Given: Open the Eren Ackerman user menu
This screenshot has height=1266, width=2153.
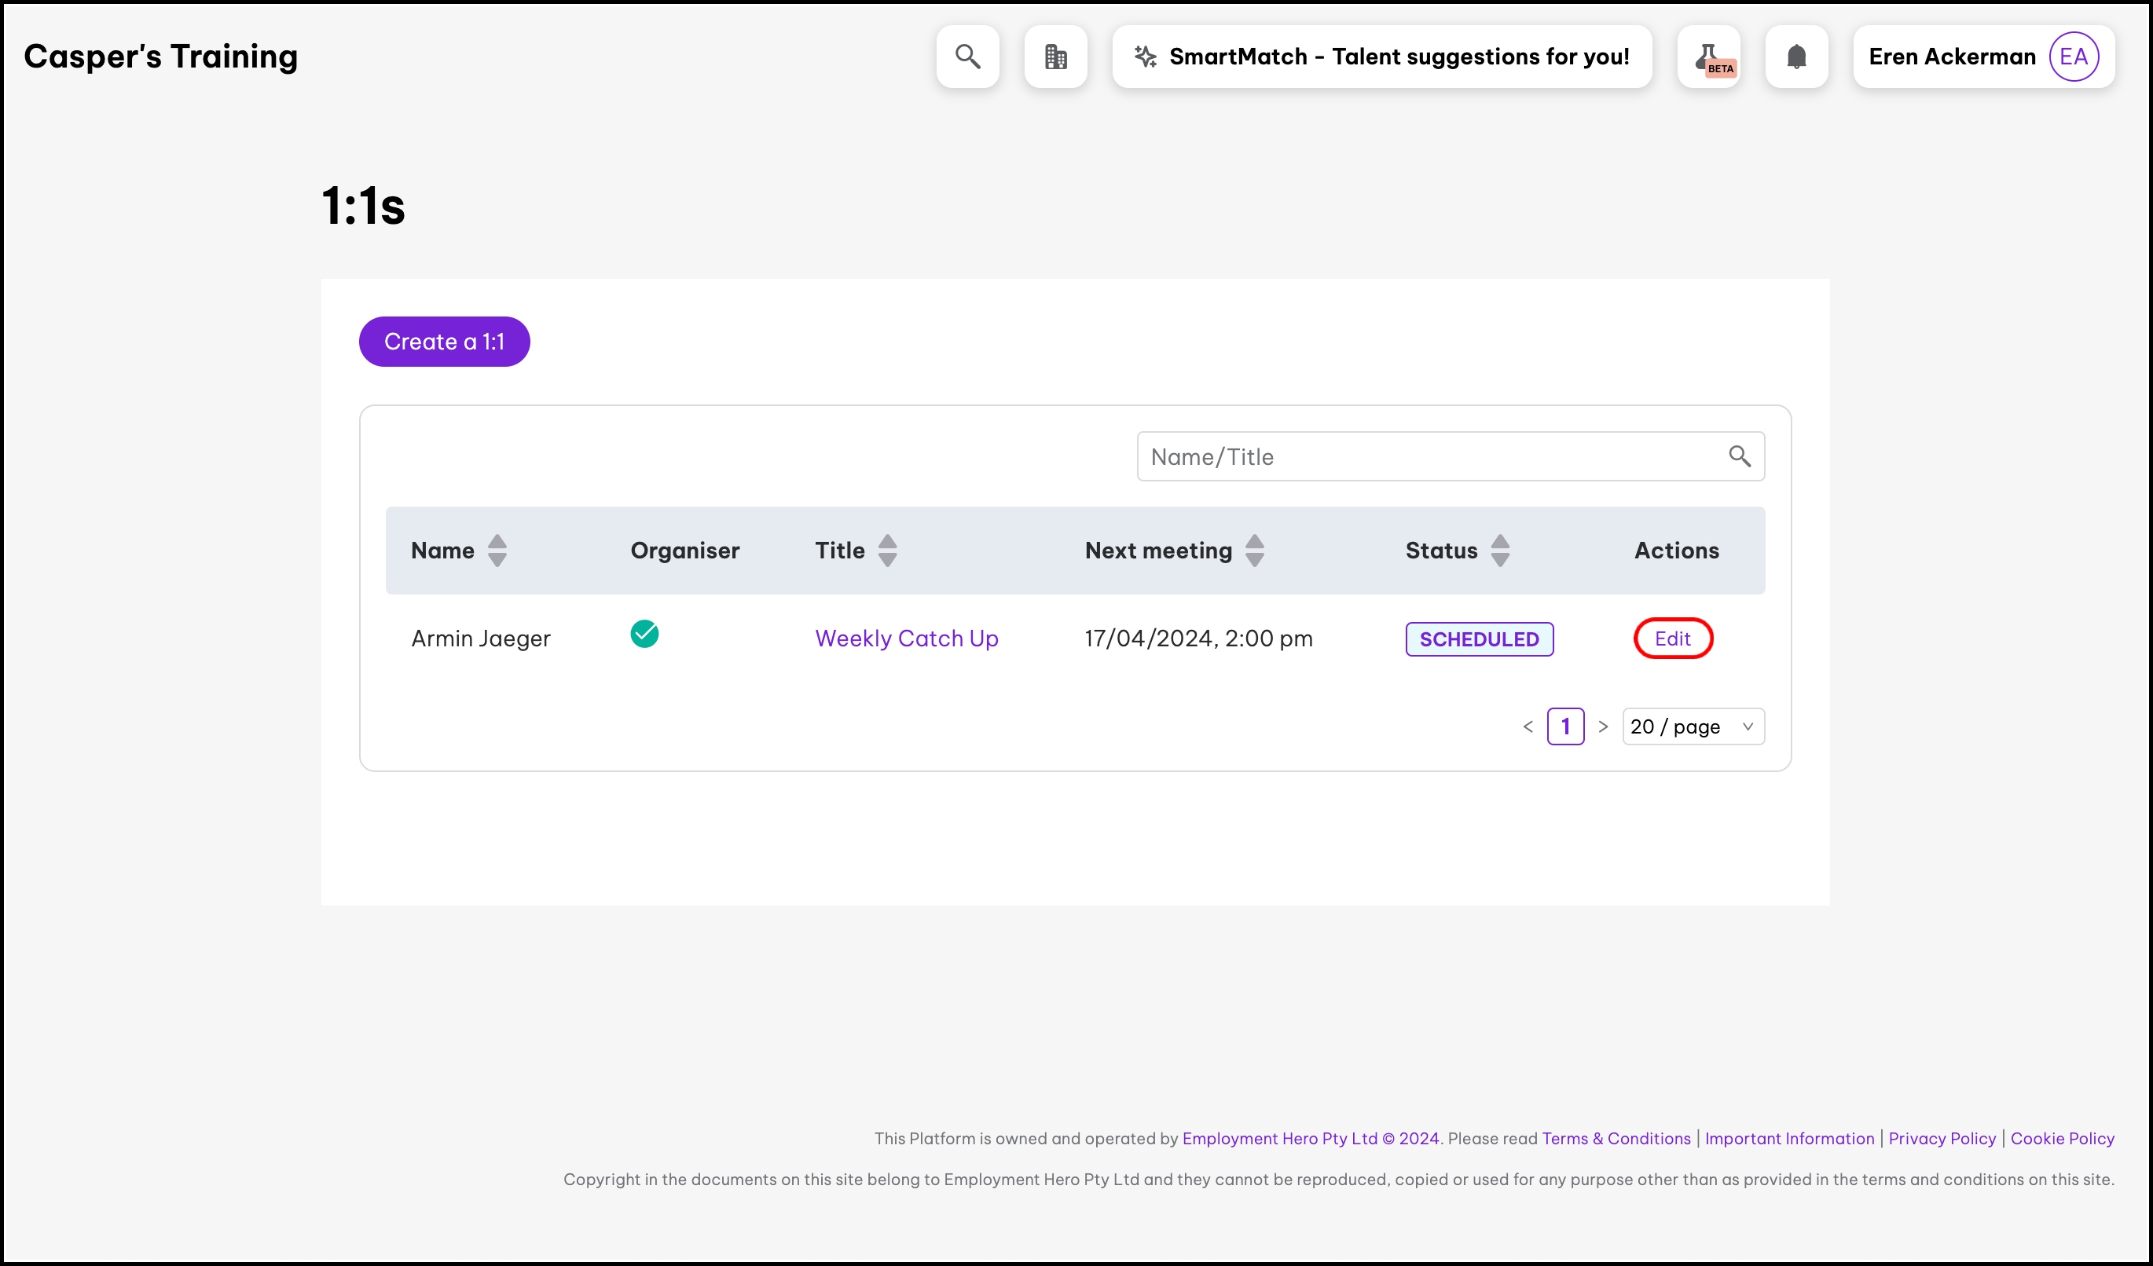Looking at the screenshot, I should tap(1951, 57).
